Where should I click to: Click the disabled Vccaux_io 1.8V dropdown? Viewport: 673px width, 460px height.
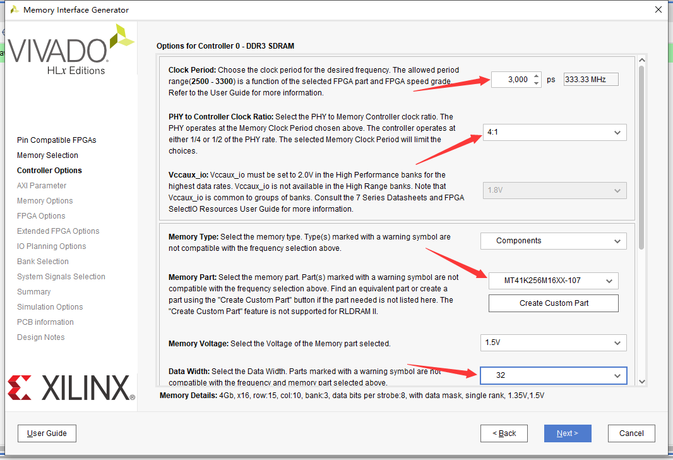(554, 190)
